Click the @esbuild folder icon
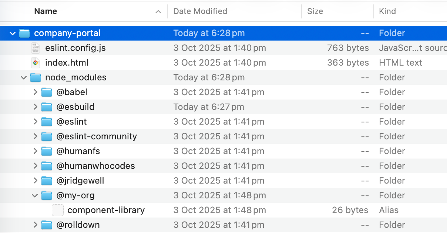This screenshot has width=447, height=233. coord(47,107)
